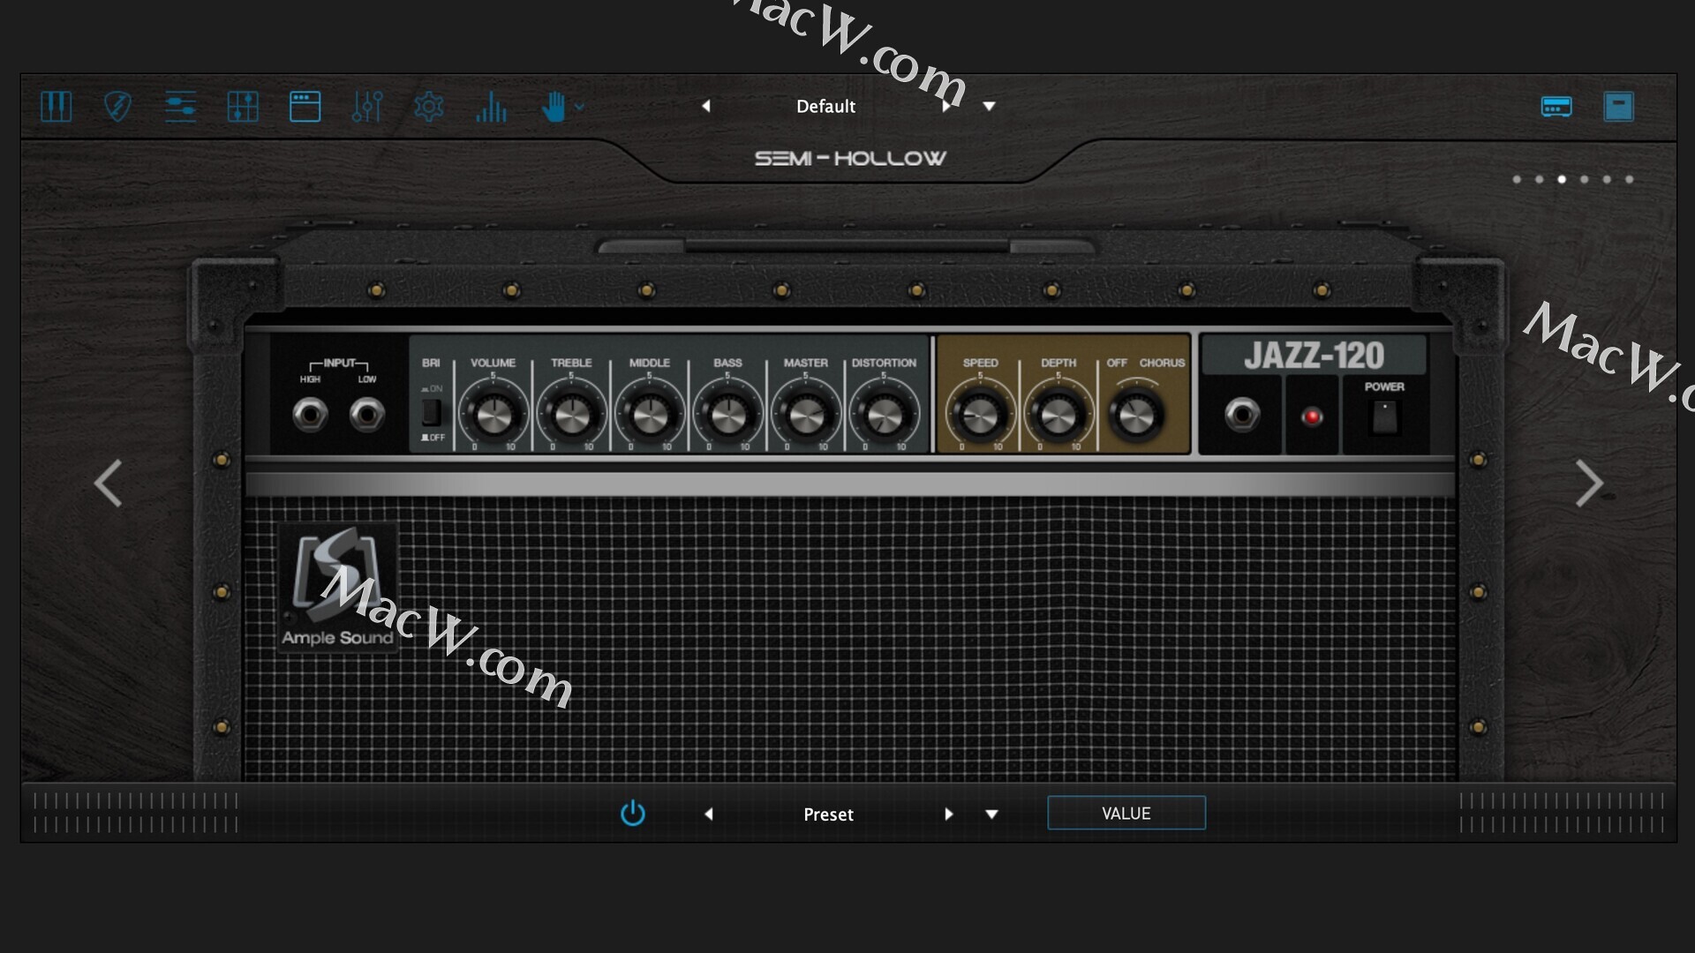1695x953 pixels.
Task: Click the MASTER knob
Action: 806,415
